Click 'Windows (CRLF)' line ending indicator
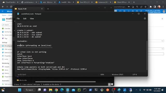Screen dimensions: 166x93 [x=117, y=75]
